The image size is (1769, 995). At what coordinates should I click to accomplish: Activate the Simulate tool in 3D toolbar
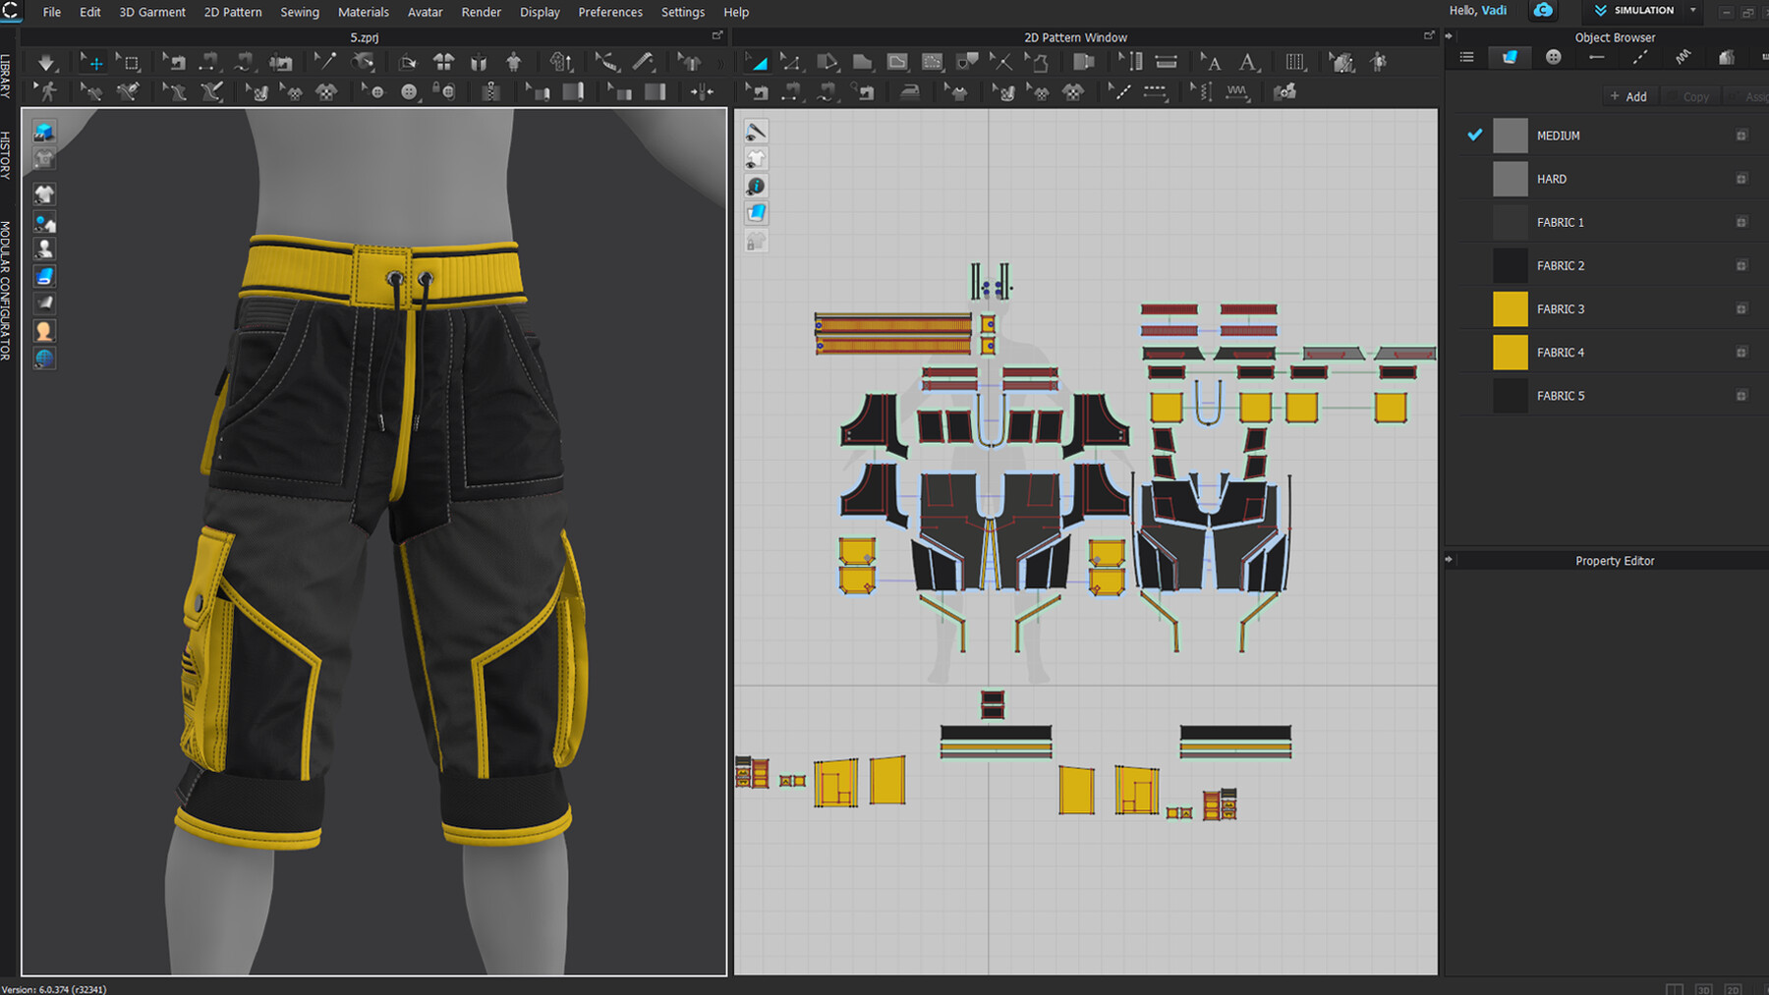46,61
